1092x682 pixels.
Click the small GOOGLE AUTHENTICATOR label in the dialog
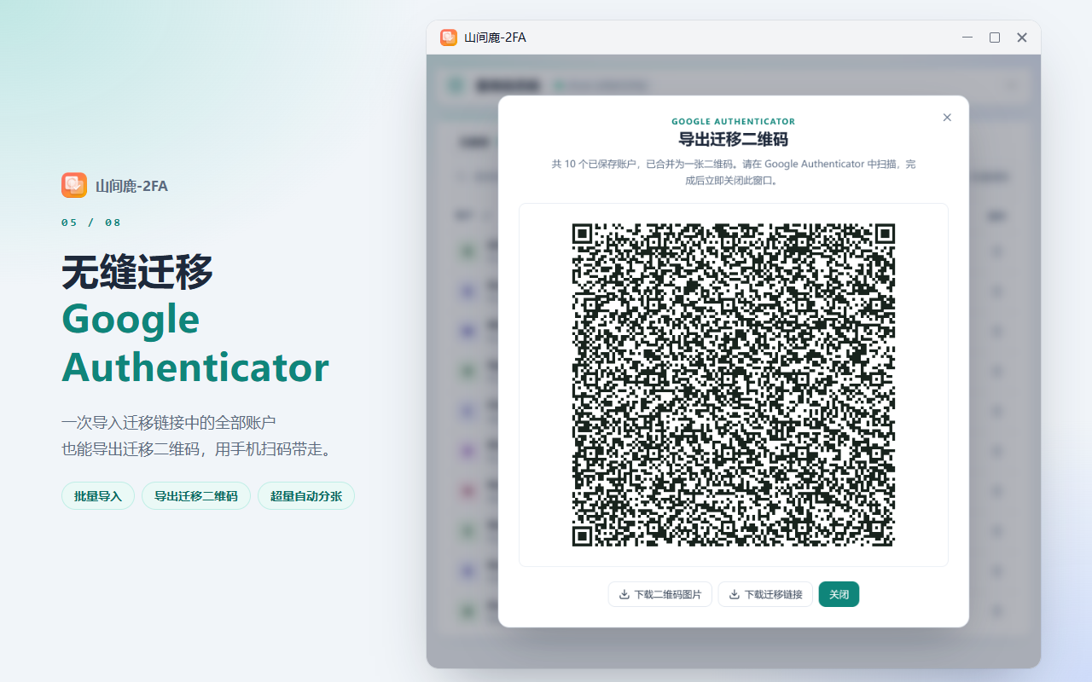pyautogui.click(x=734, y=122)
